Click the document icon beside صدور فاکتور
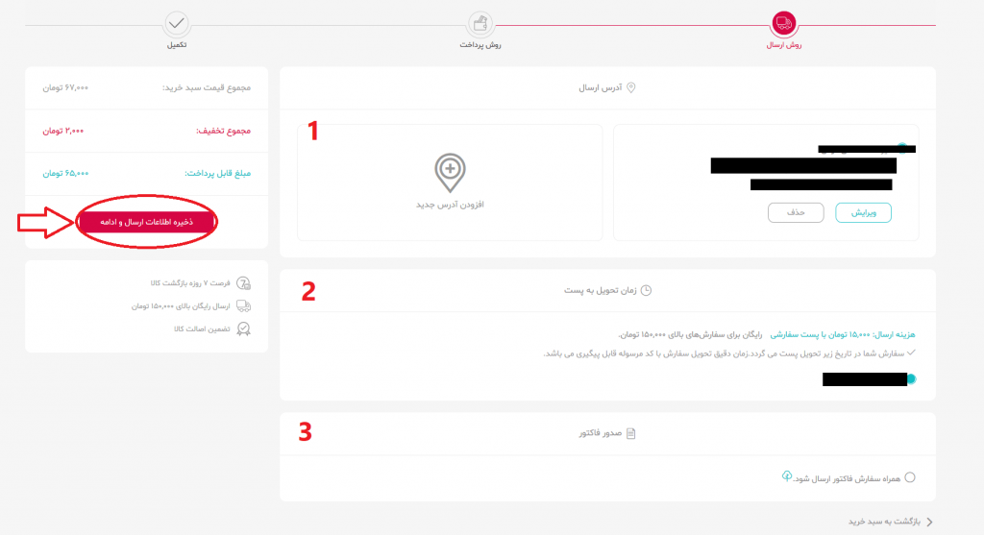The height and width of the screenshot is (535, 984). (631, 433)
